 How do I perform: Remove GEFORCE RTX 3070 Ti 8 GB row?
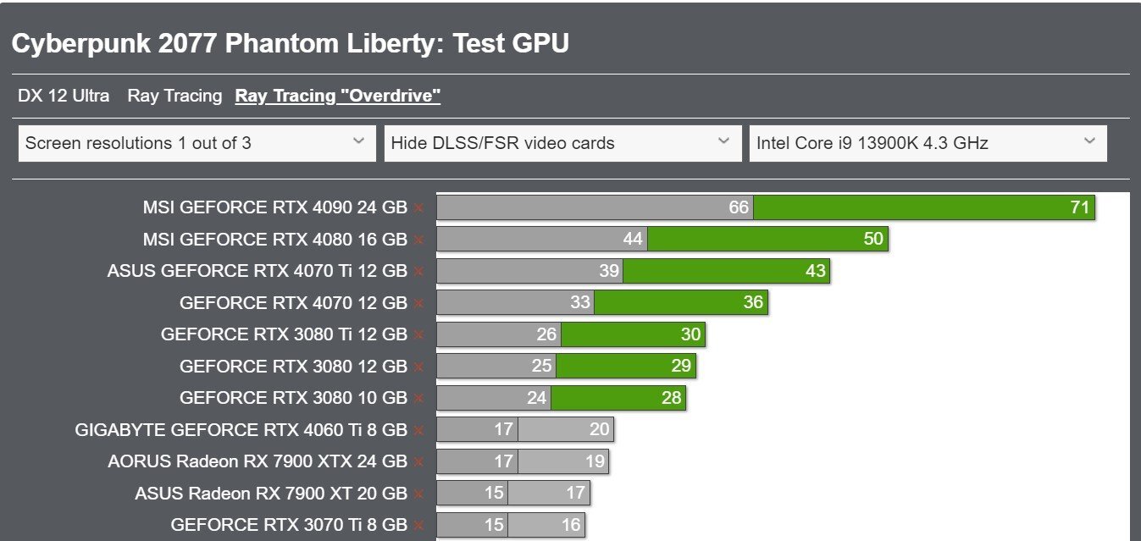click(418, 525)
